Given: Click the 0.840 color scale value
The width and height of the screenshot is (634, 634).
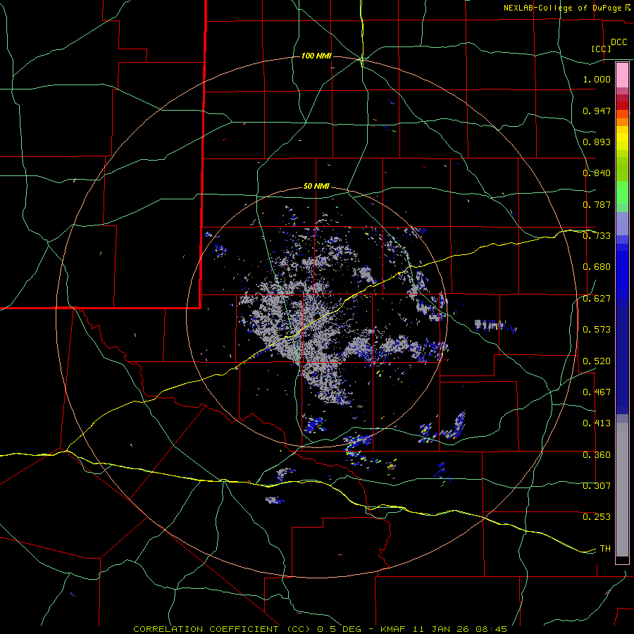Looking at the screenshot, I should click(597, 173).
